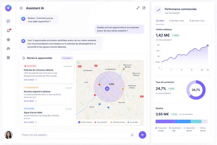Select the target crosshair icon in sidebar
Screen dimensions: 217x145
point(8,40)
